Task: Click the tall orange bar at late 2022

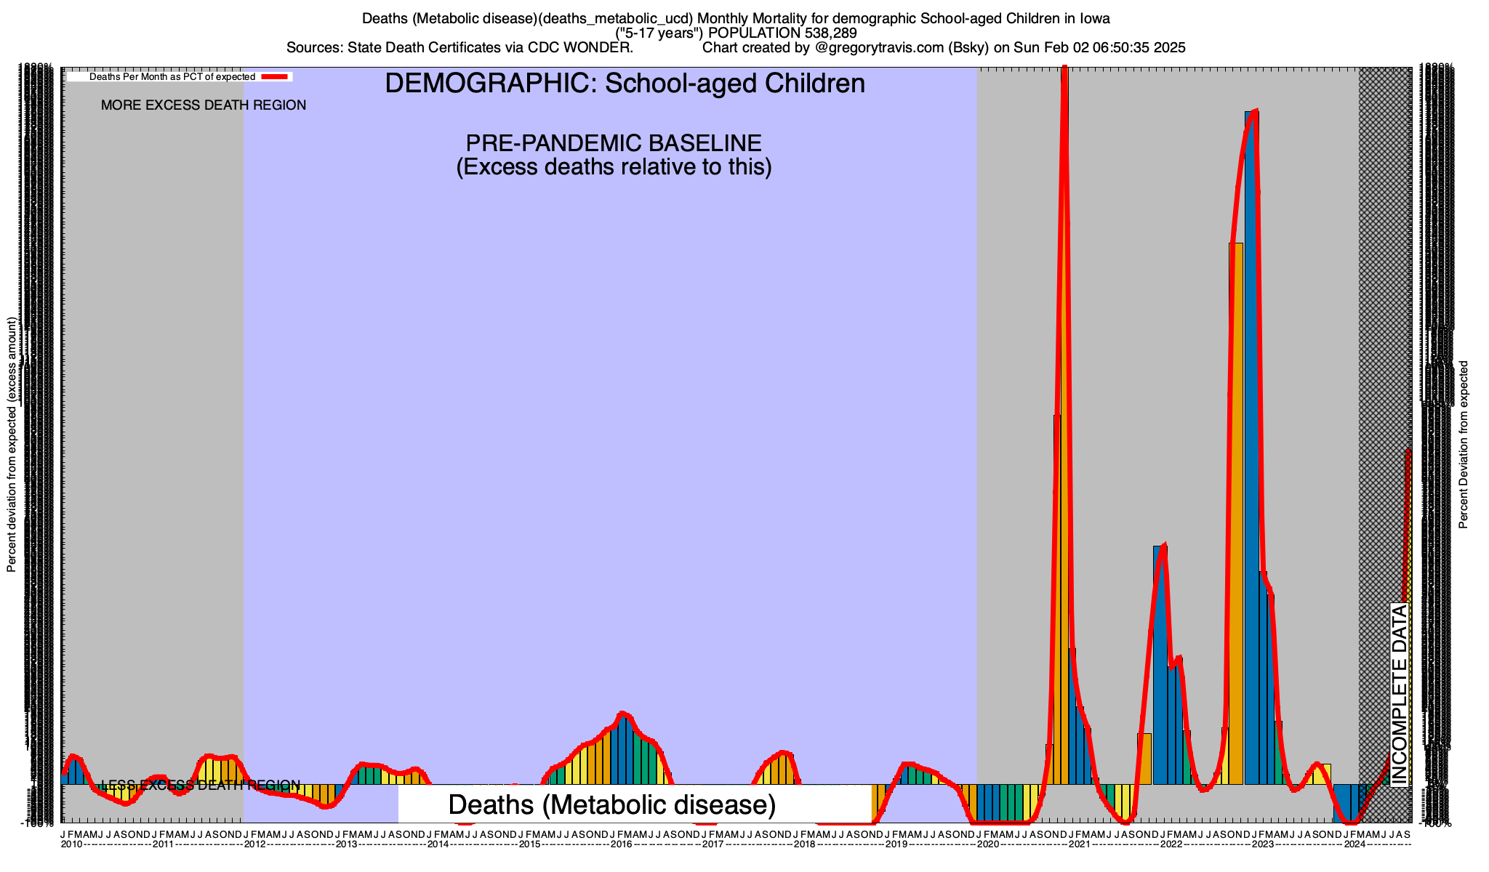Action: 1236,514
